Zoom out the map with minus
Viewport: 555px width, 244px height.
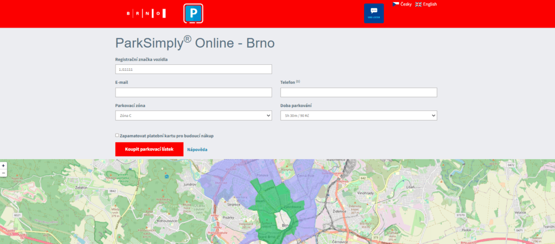point(3,173)
